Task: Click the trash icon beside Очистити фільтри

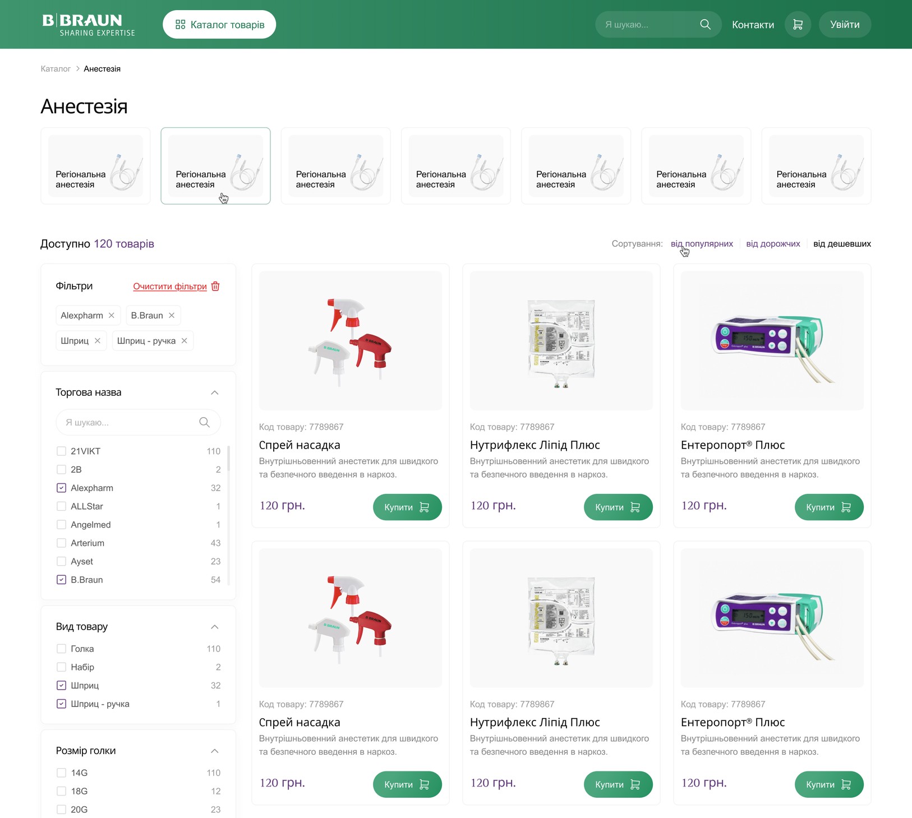Action: (x=215, y=286)
